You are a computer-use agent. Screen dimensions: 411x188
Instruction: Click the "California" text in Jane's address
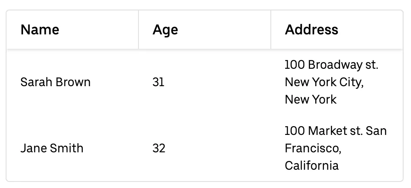pyautogui.click(x=311, y=166)
